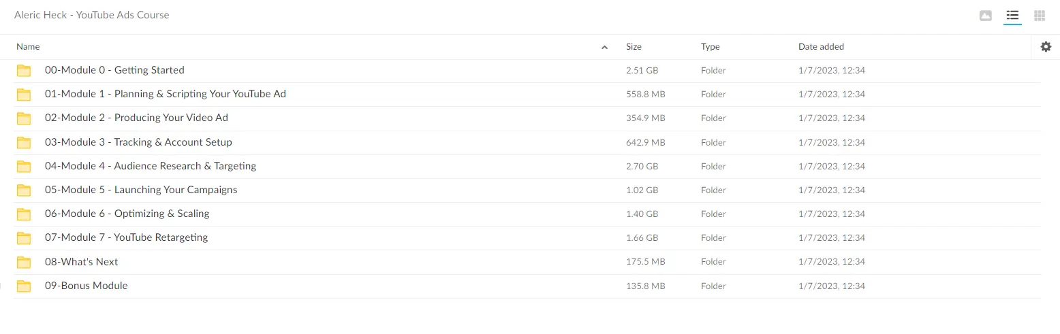Sort files by Size column
Screen dimensions: 1060x334
tap(634, 47)
